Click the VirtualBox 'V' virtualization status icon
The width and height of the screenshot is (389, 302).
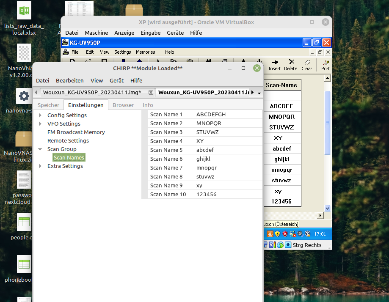(272, 245)
